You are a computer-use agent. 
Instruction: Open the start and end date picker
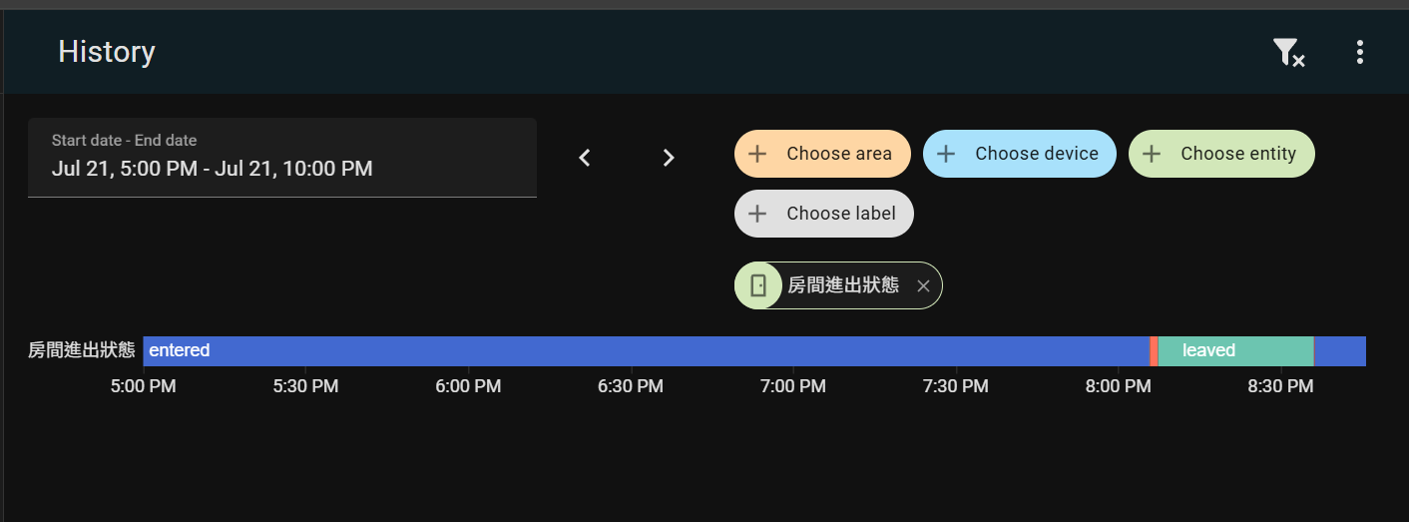point(282,158)
